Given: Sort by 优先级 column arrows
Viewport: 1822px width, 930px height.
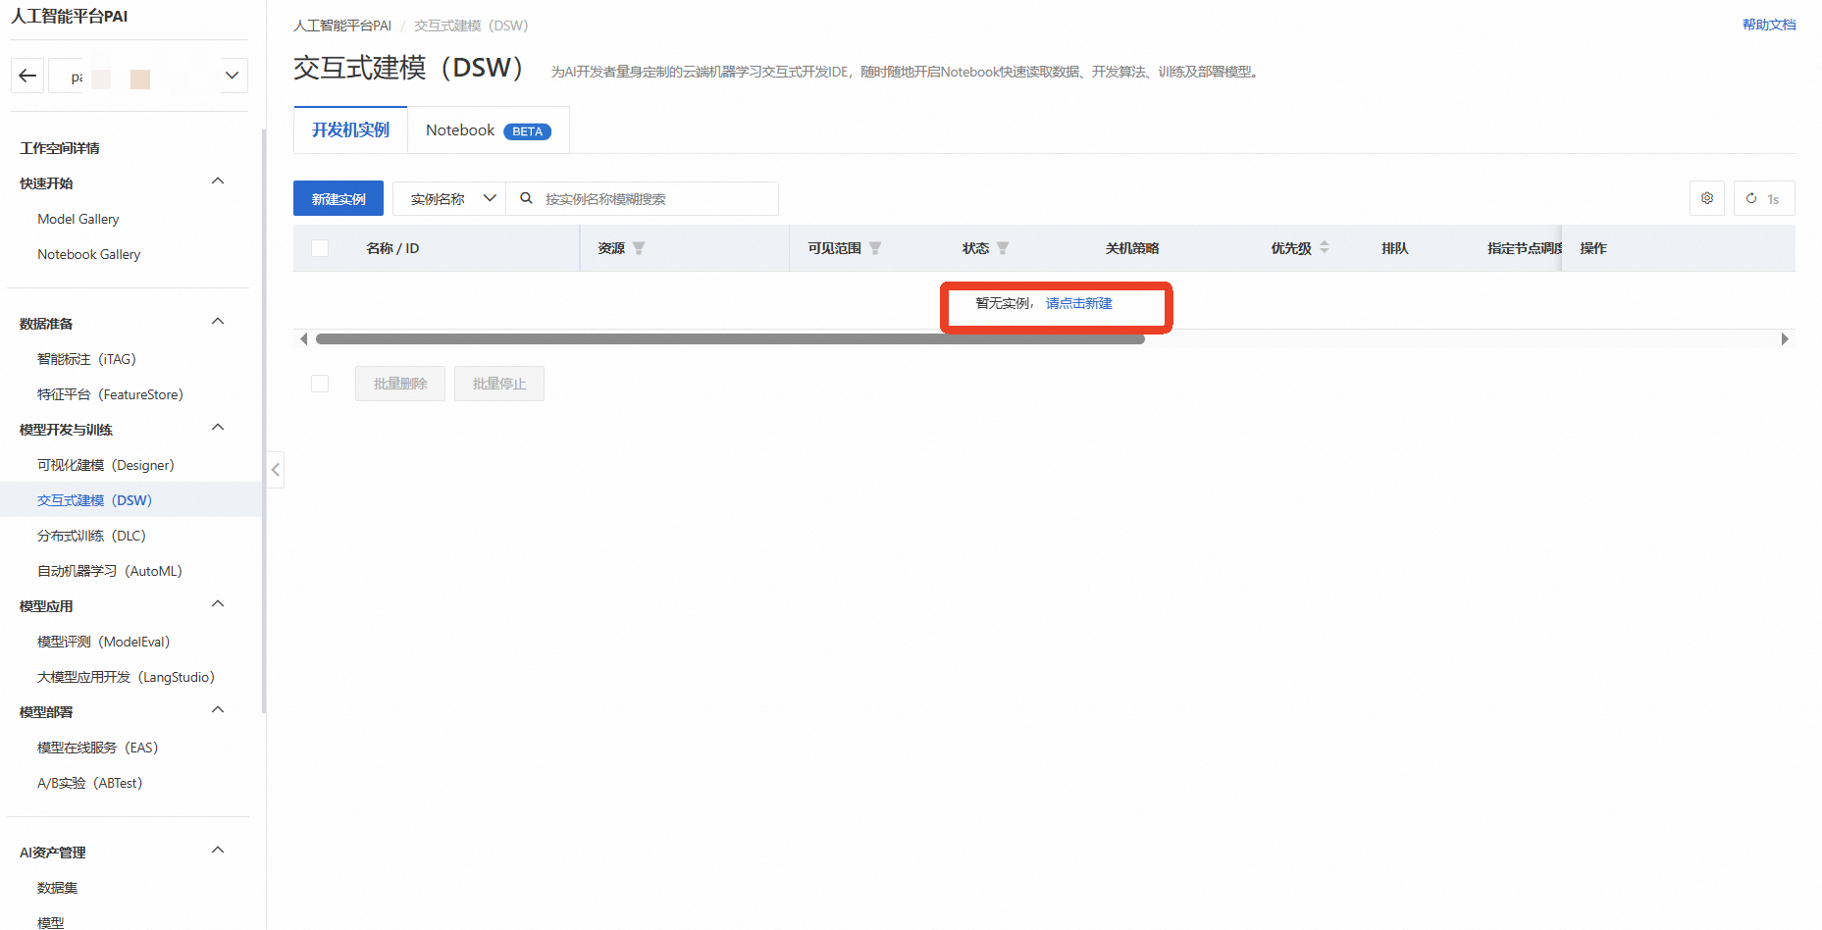Looking at the screenshot, I should (1325, 247).
